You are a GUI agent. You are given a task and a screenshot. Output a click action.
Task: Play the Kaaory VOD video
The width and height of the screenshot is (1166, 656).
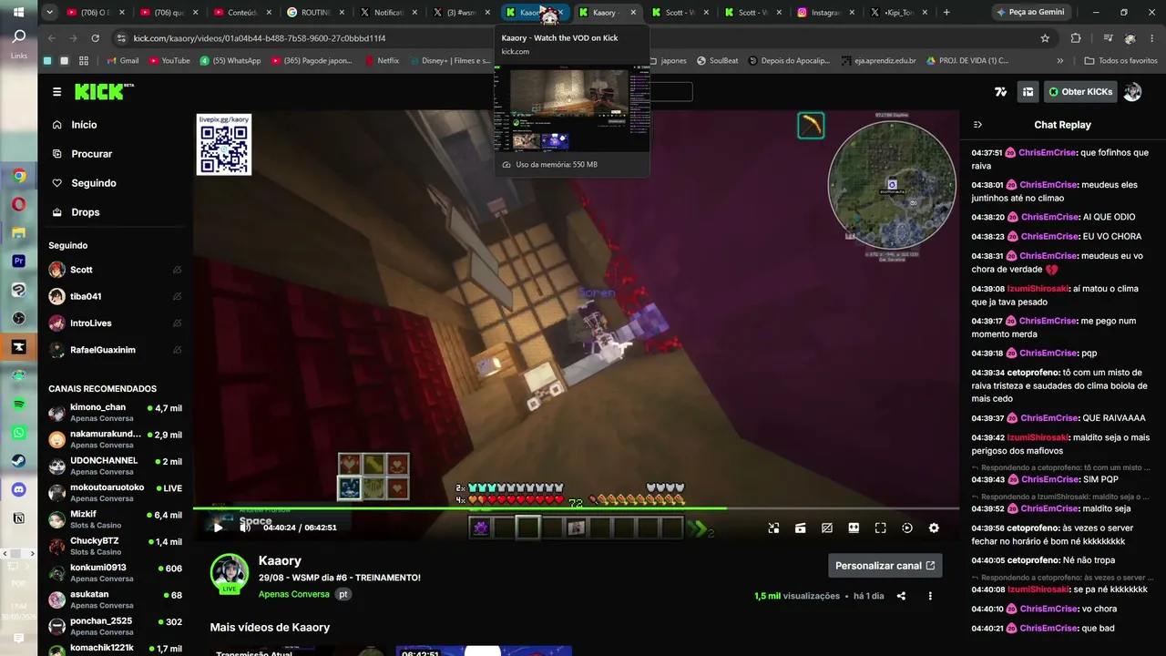[x=218, y=527]
